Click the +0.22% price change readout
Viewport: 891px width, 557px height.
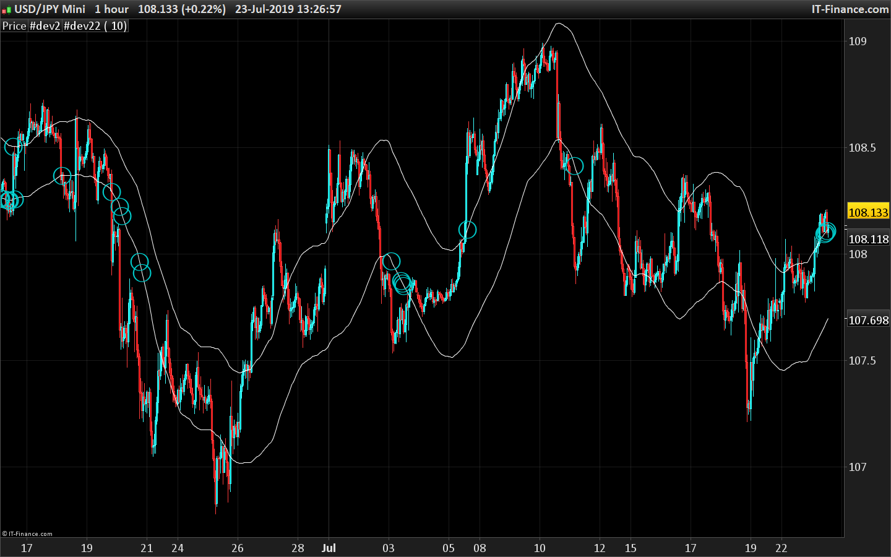pos(204,9)
